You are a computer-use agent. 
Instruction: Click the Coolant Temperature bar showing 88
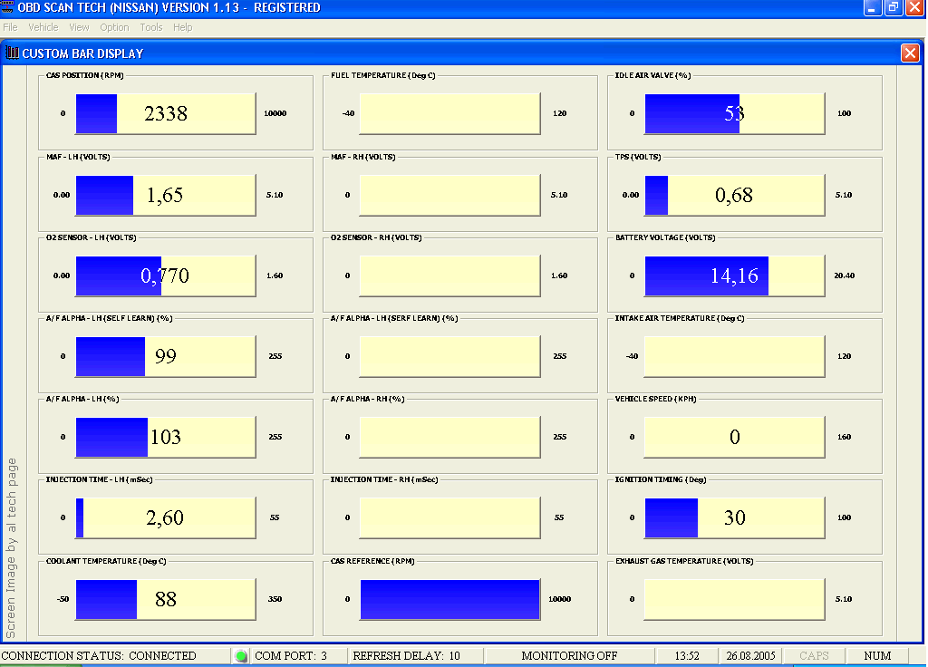165,599
